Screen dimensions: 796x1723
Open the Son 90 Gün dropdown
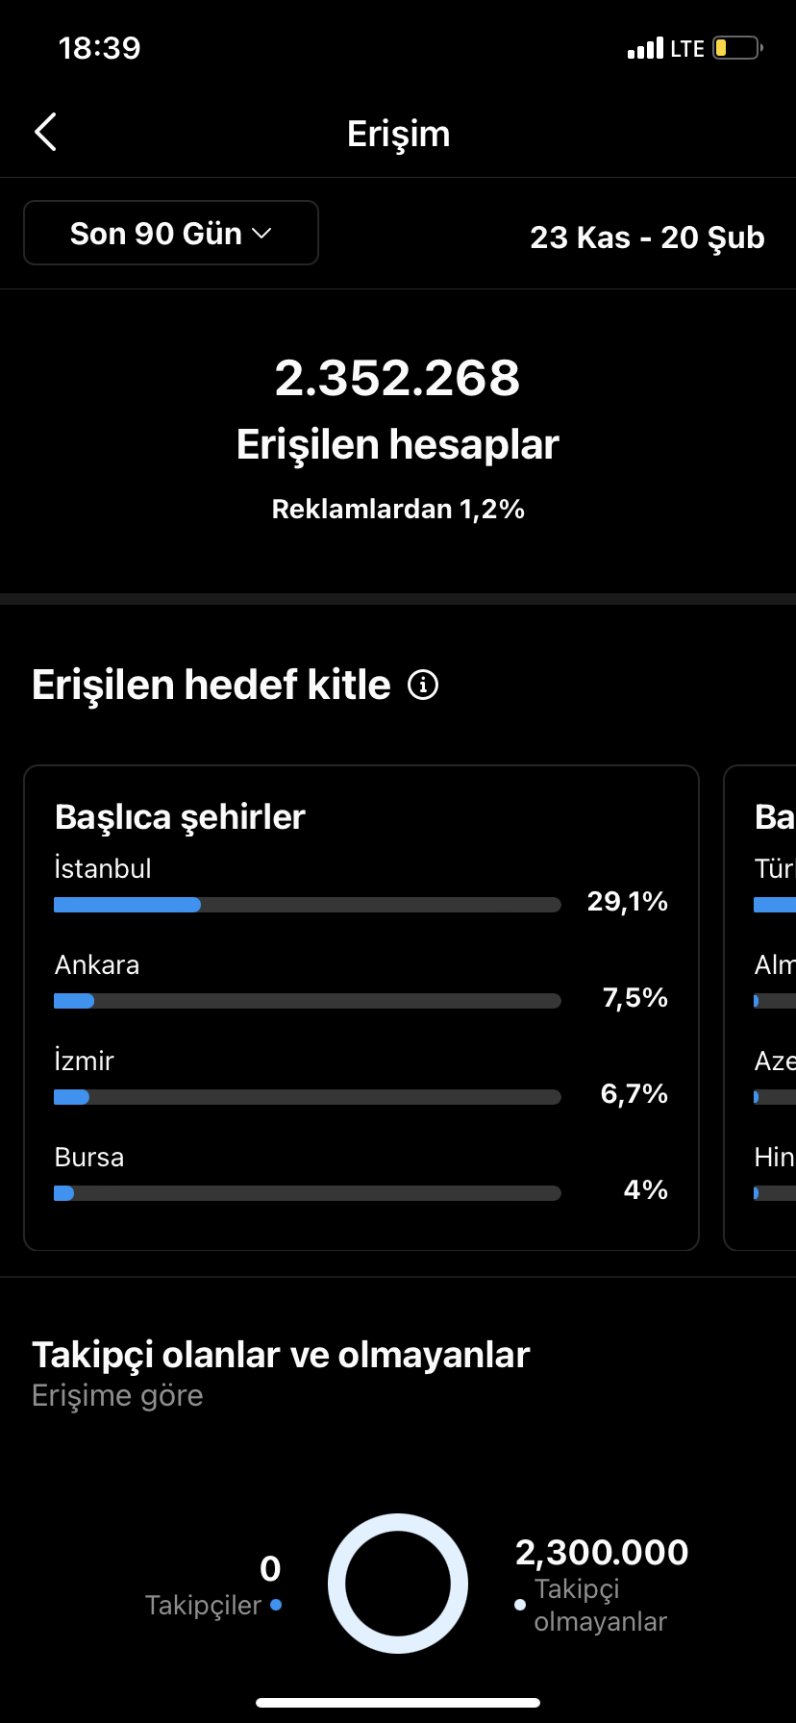(171, 233)
